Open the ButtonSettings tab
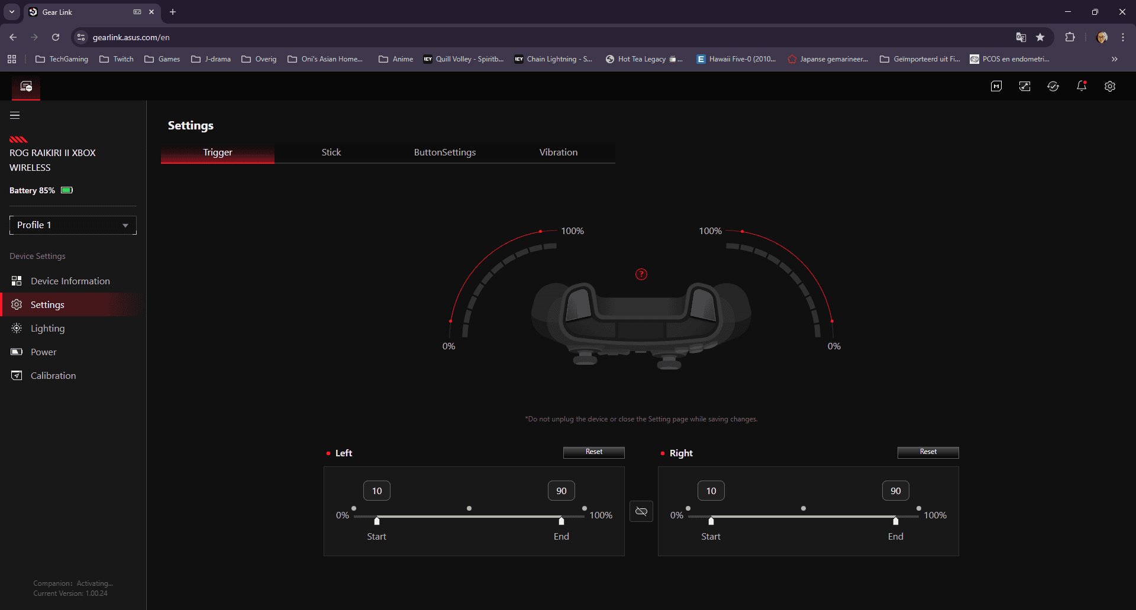 (445, 152)
